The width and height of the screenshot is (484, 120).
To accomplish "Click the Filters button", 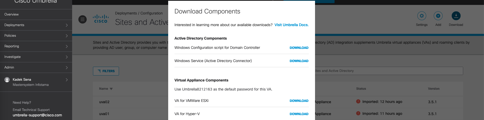I will click(x=106, y=71).
